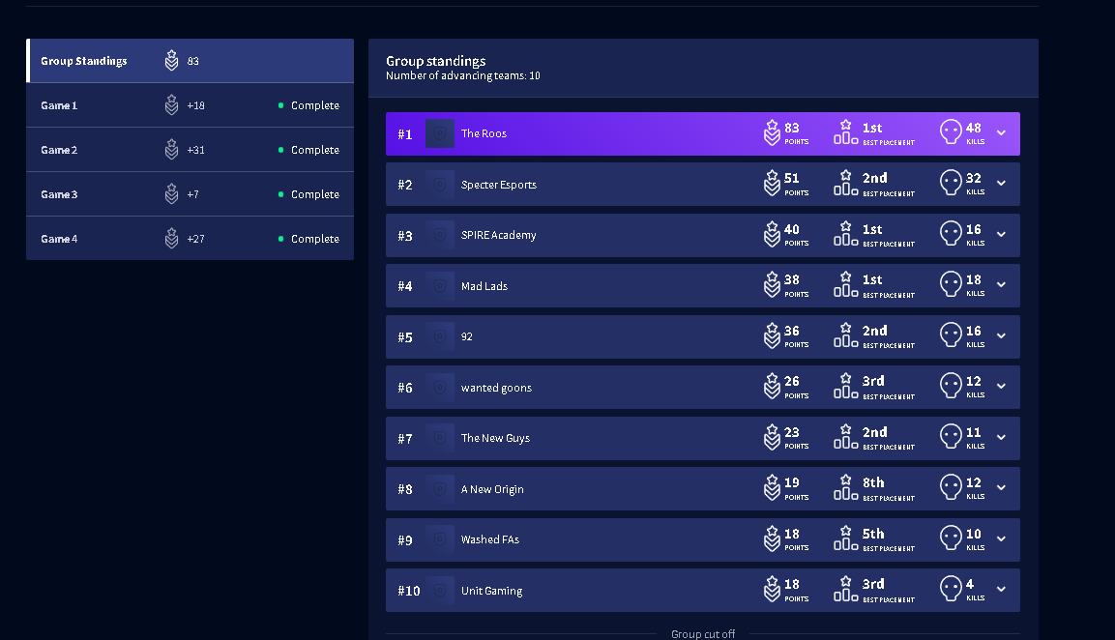Click The Roos team logo
This screenshot has height=640, width=1115.
tap(439, 133)
